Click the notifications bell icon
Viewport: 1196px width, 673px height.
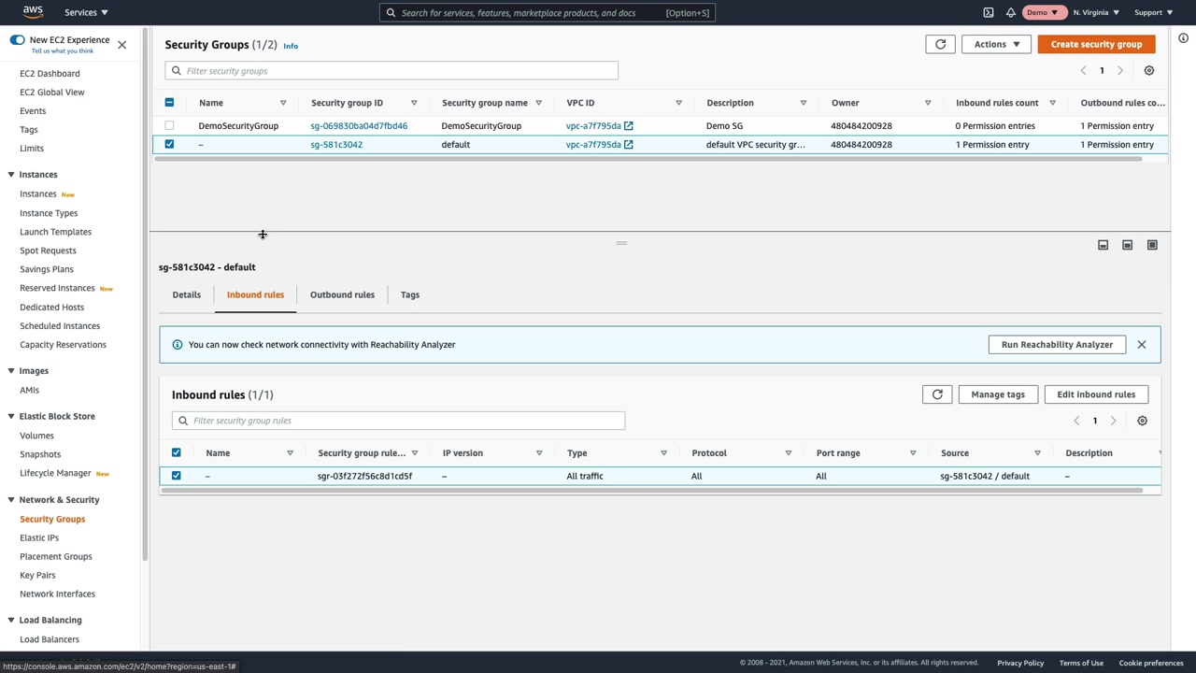(x=1010, y=12)
